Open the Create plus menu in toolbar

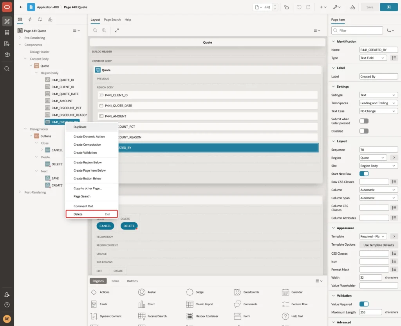[323, 7]
